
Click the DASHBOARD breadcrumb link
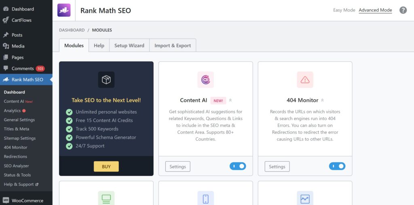click(x=72, y=30)
